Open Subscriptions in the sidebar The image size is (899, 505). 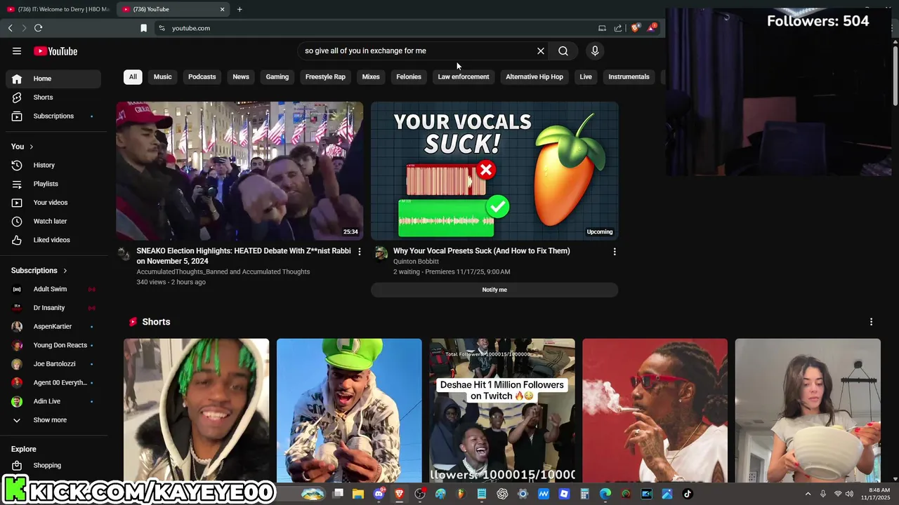(x=53, y=116)
